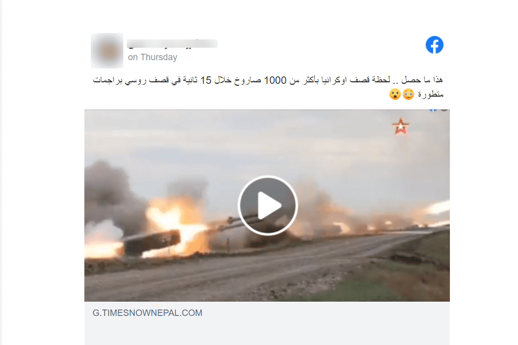Open the blurred profile picture
The width and height of the screenshot is (518, 345).
coord(107,51)
